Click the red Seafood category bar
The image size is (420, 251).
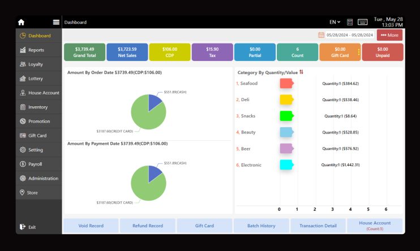[286, 84]
